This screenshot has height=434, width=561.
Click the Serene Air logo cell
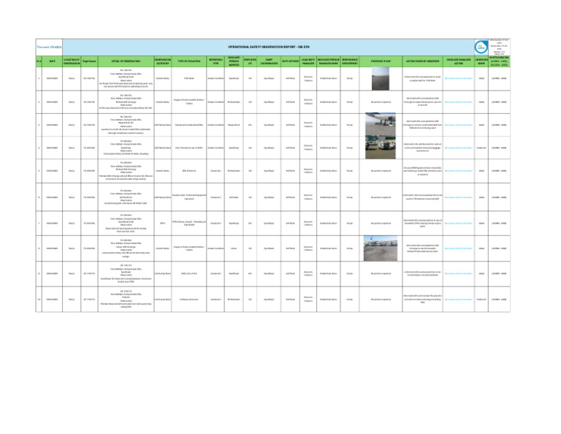tap(49, 47)
